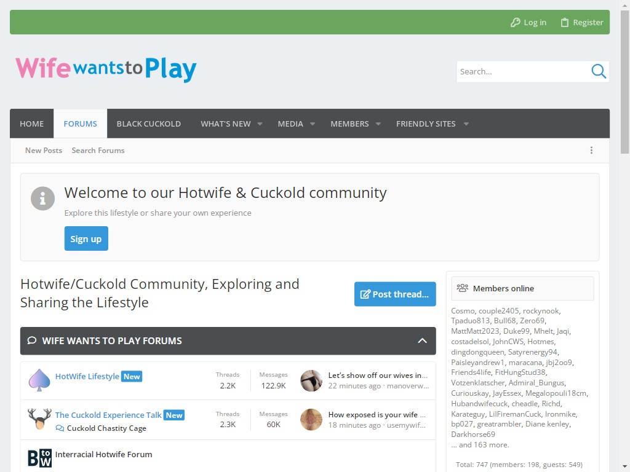
Task: Open the Cuckold Chastity Cage sub-forum
Action: coord(106,428)
